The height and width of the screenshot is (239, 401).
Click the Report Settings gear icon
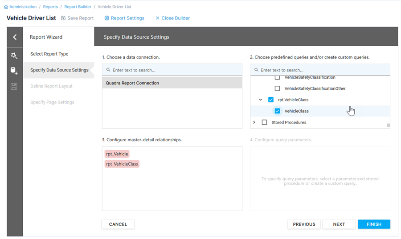tap(107, 18)
